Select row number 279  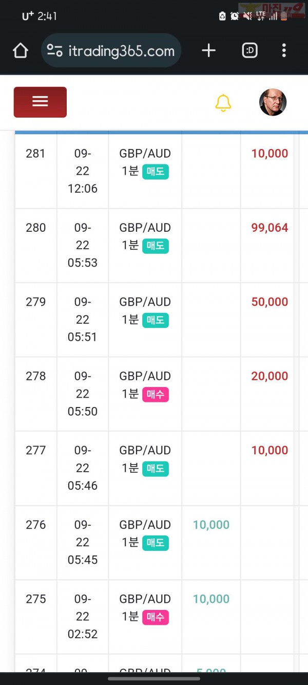pos(36,302)
